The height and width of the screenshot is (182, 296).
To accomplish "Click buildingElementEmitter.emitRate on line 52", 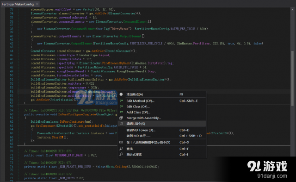I will (56, 83).
